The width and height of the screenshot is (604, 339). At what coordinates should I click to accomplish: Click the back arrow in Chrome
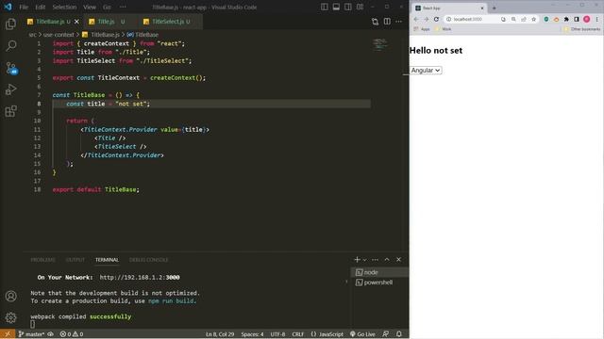tap(416, 19)
